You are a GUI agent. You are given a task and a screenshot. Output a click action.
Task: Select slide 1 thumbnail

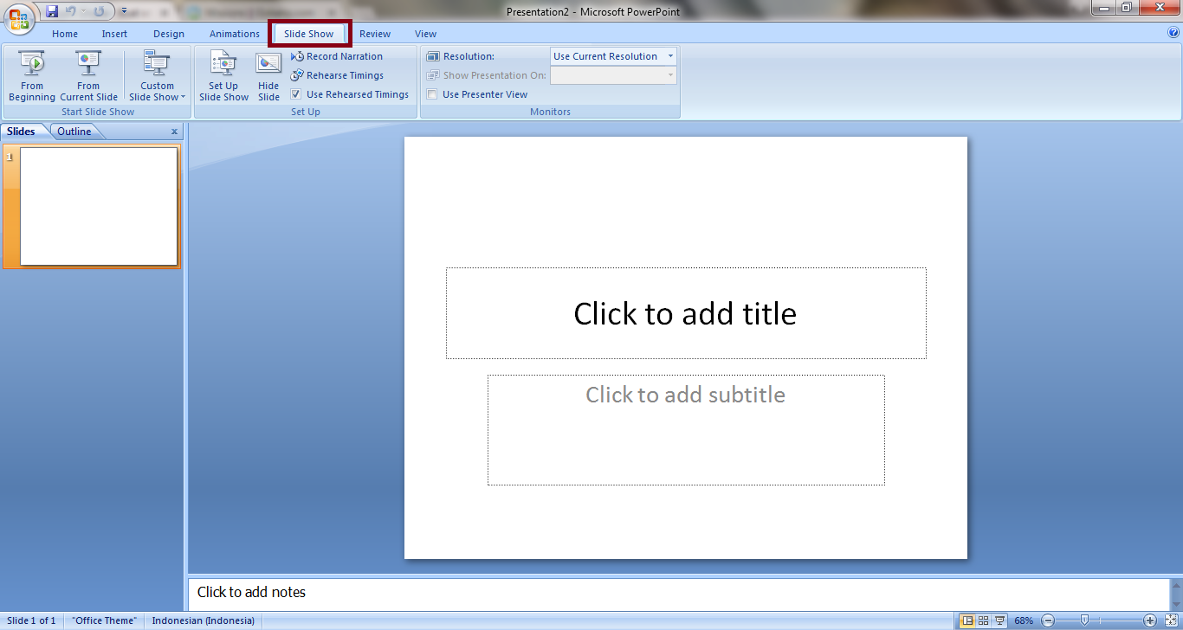pyautogui.click(x=99, y=206)
